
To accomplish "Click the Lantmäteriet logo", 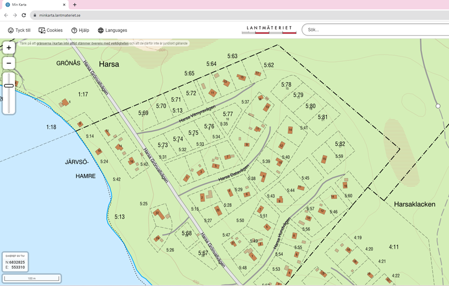I will [x=269, y=29].
